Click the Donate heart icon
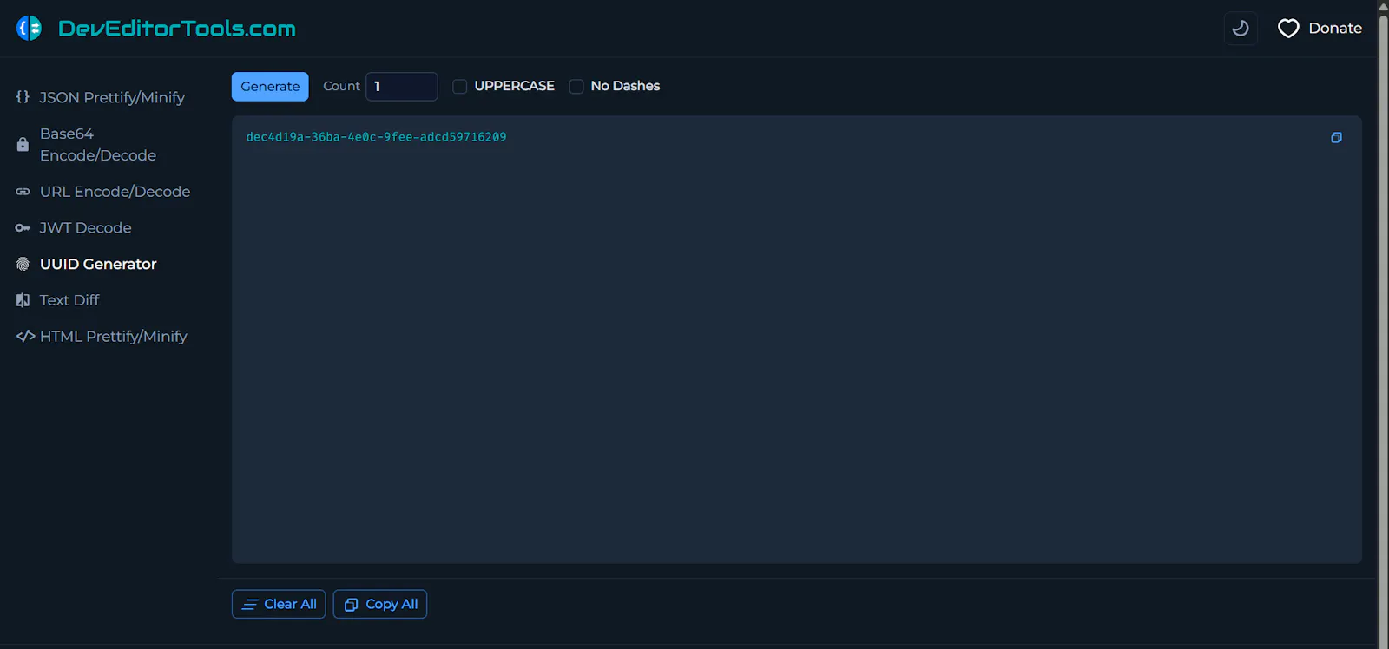 [1288, 29]
